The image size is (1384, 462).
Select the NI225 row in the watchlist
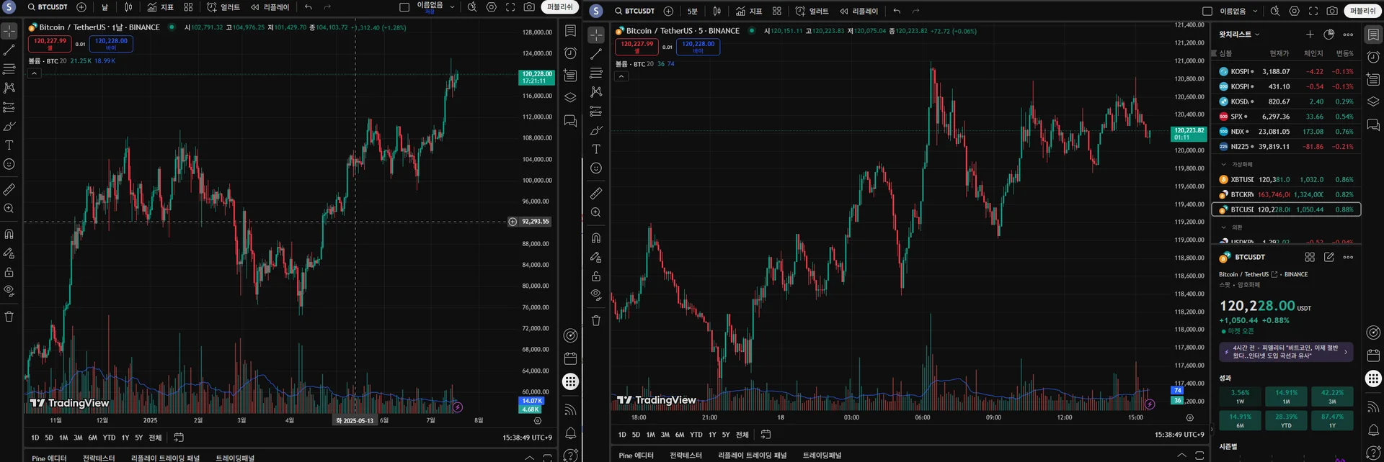(x=1286, y=146)
